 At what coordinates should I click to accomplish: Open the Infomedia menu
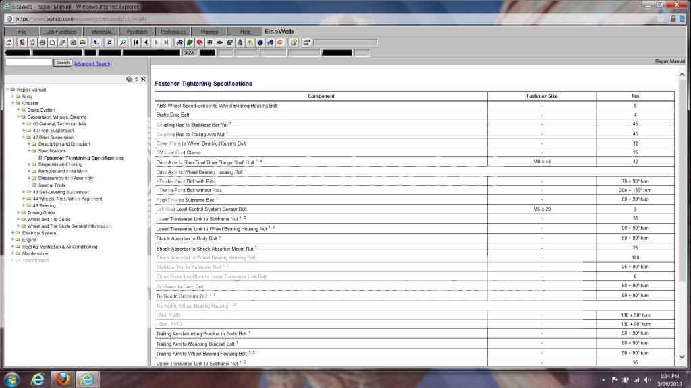(x=101, y=32)
